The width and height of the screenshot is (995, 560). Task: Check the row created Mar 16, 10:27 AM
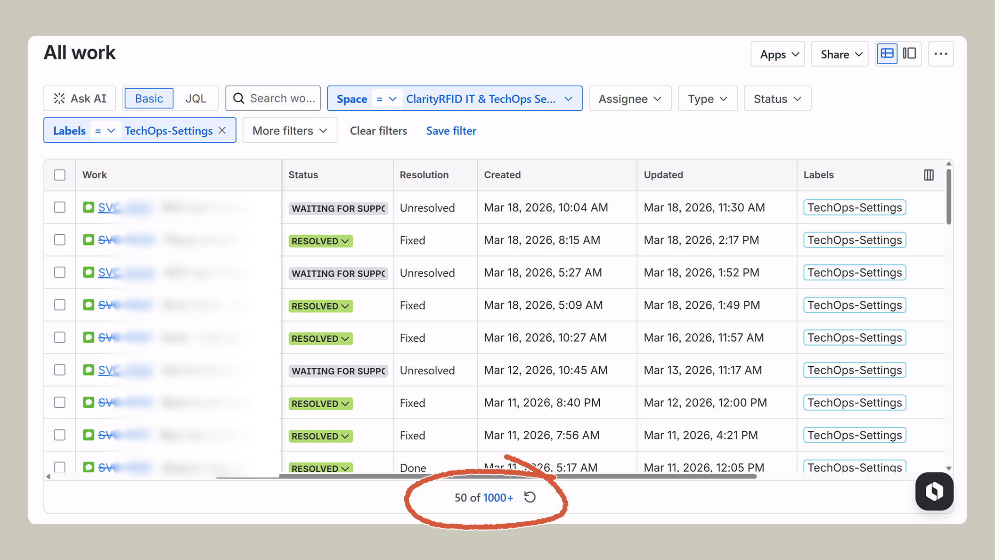[59, 337]
